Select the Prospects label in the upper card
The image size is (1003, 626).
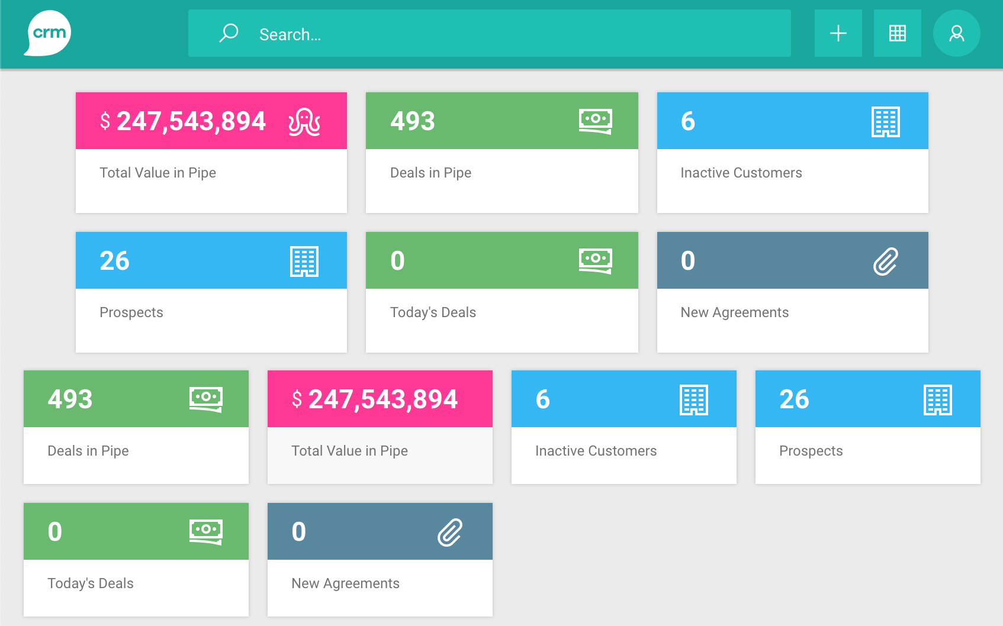(x=131, y=312)
